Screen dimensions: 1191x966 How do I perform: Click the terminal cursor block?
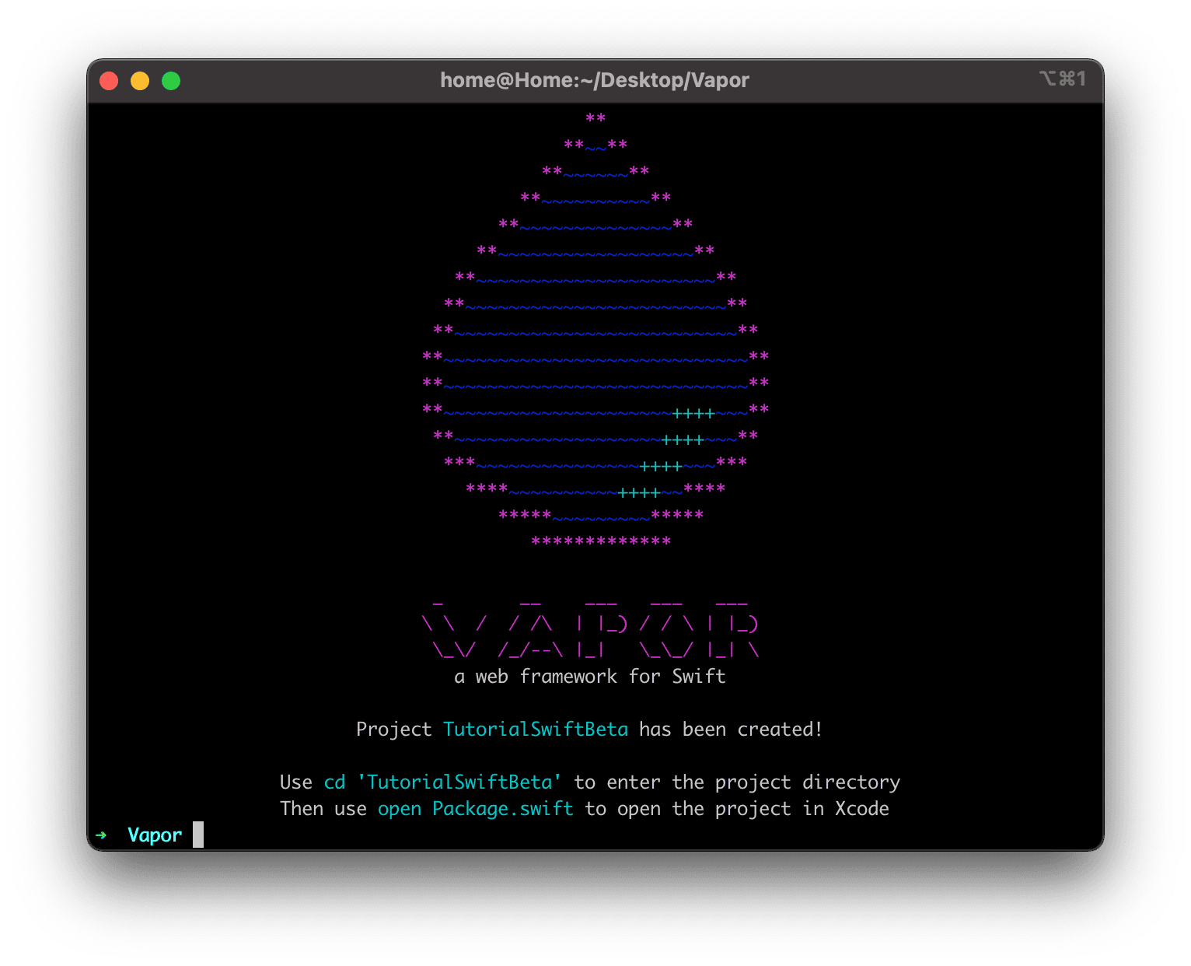(x=198, y=835)
